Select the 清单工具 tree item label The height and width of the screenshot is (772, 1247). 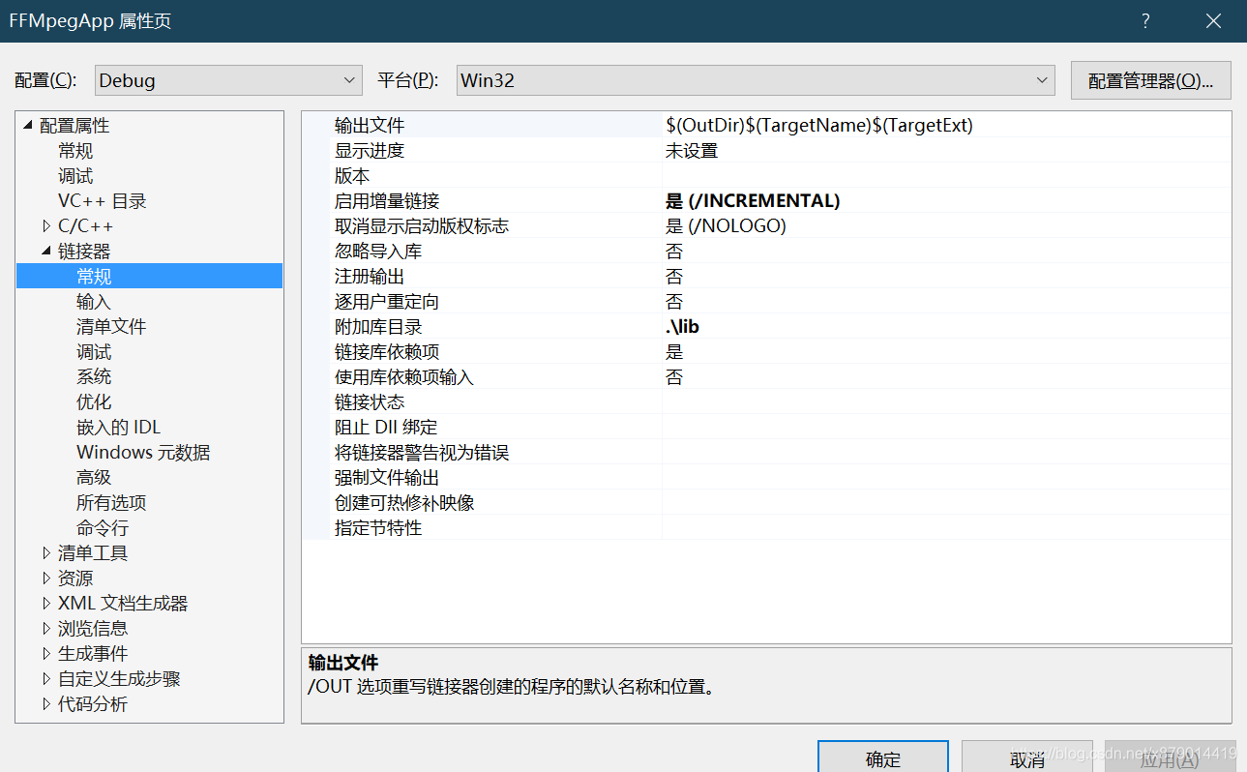(93, 552)
